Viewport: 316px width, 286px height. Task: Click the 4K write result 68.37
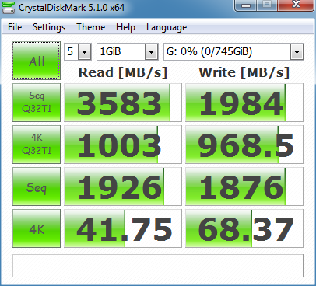point(244,228)
